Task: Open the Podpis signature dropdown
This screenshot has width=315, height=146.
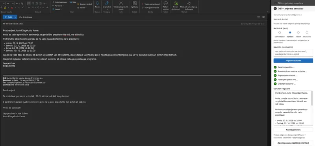Action: [x=57, y=9]
